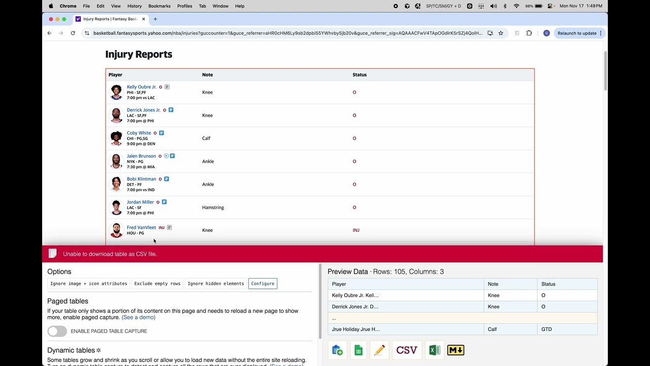The height and width of the screenshot is (366, 650).
Task: Open Chrome three-dot menu
Action: pos(600,33)
